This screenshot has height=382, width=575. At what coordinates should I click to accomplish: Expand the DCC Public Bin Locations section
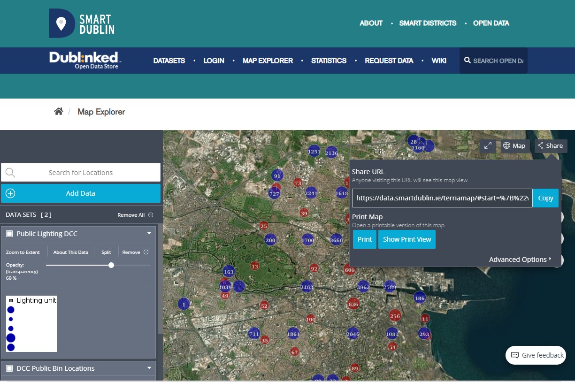tap(149, 368)
